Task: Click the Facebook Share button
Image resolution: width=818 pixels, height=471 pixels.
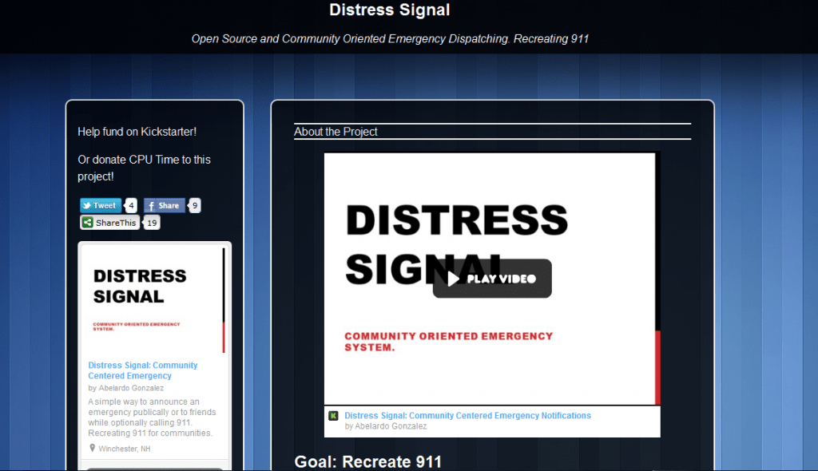Action: [x=164, y=205]
